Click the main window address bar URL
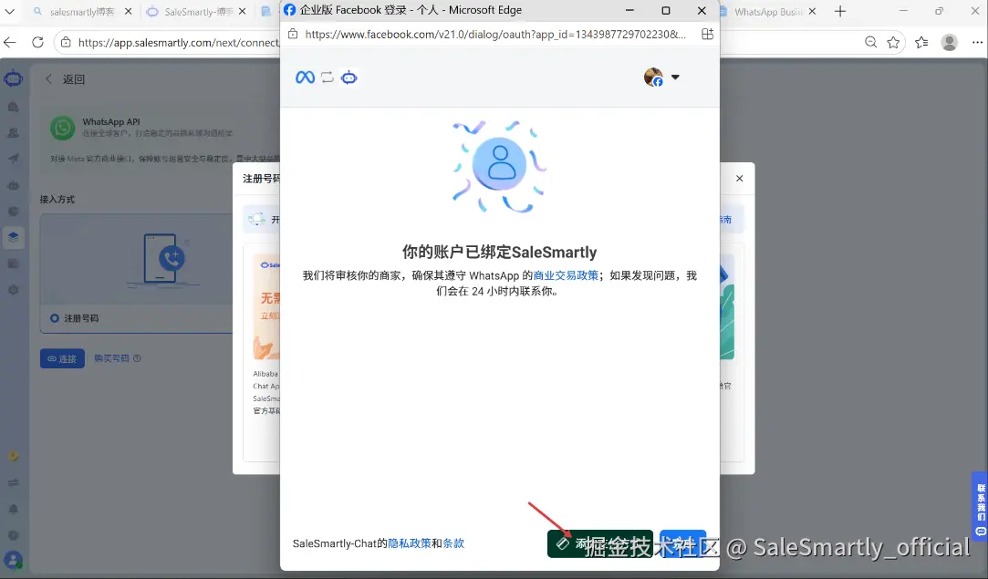Viewport: 988px width, 579px height. (x=178, y=42)
